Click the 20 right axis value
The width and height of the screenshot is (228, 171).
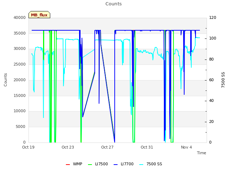click(211, 122)
